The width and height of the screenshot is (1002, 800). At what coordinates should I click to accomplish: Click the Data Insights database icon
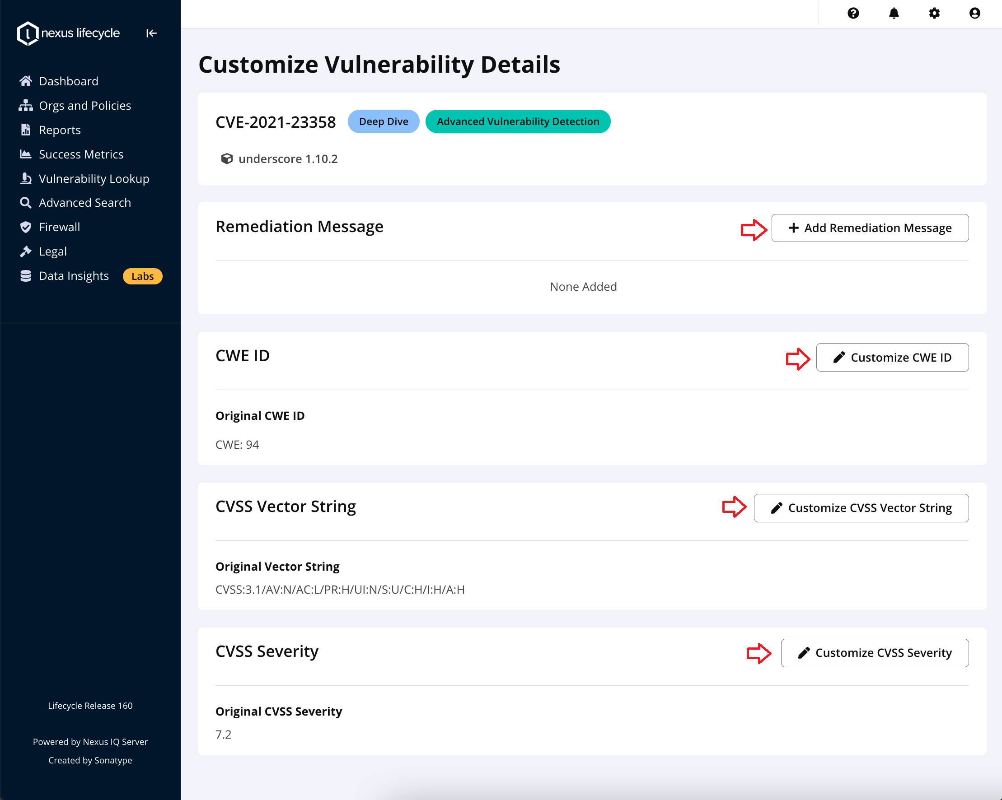click(x=26, y=276)
